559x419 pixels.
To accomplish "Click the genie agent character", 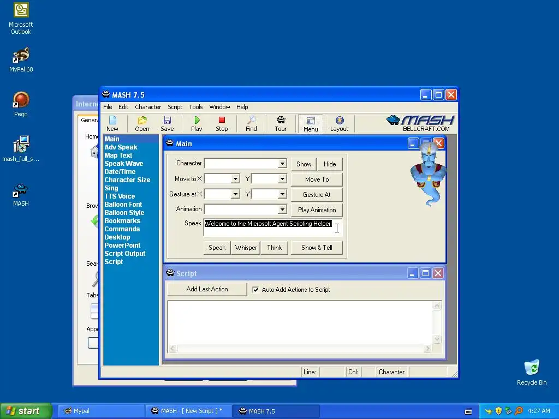I will 429,173.
